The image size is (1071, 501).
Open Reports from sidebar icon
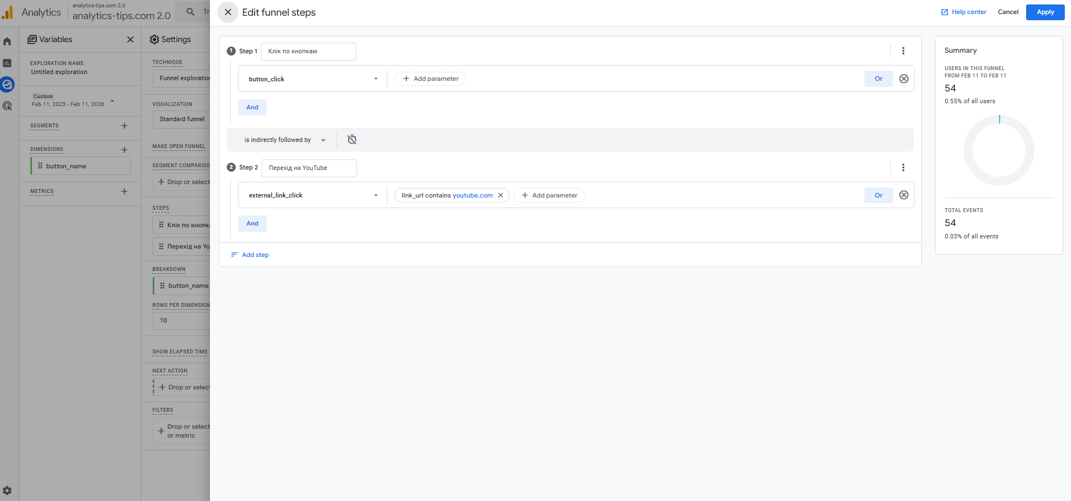pyautogui.click(x=7, y=63)
